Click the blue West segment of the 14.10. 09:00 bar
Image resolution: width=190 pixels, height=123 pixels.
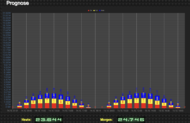pyautogui.click(x=26, y=102)
